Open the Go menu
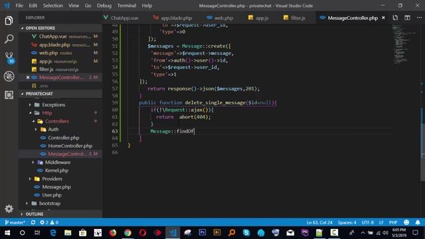Screen dimensions: 425x239 pyautogui.click(x=88, y=6)
